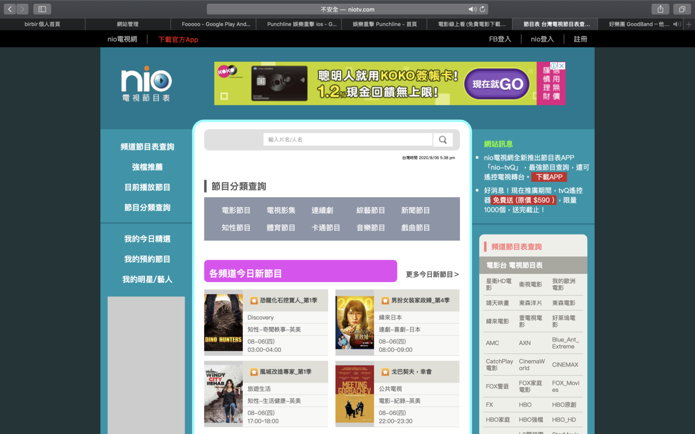Switch to the birbir 個人首頁 tab
This screenshot has width=695, height=434.
[x=42, y=24]
